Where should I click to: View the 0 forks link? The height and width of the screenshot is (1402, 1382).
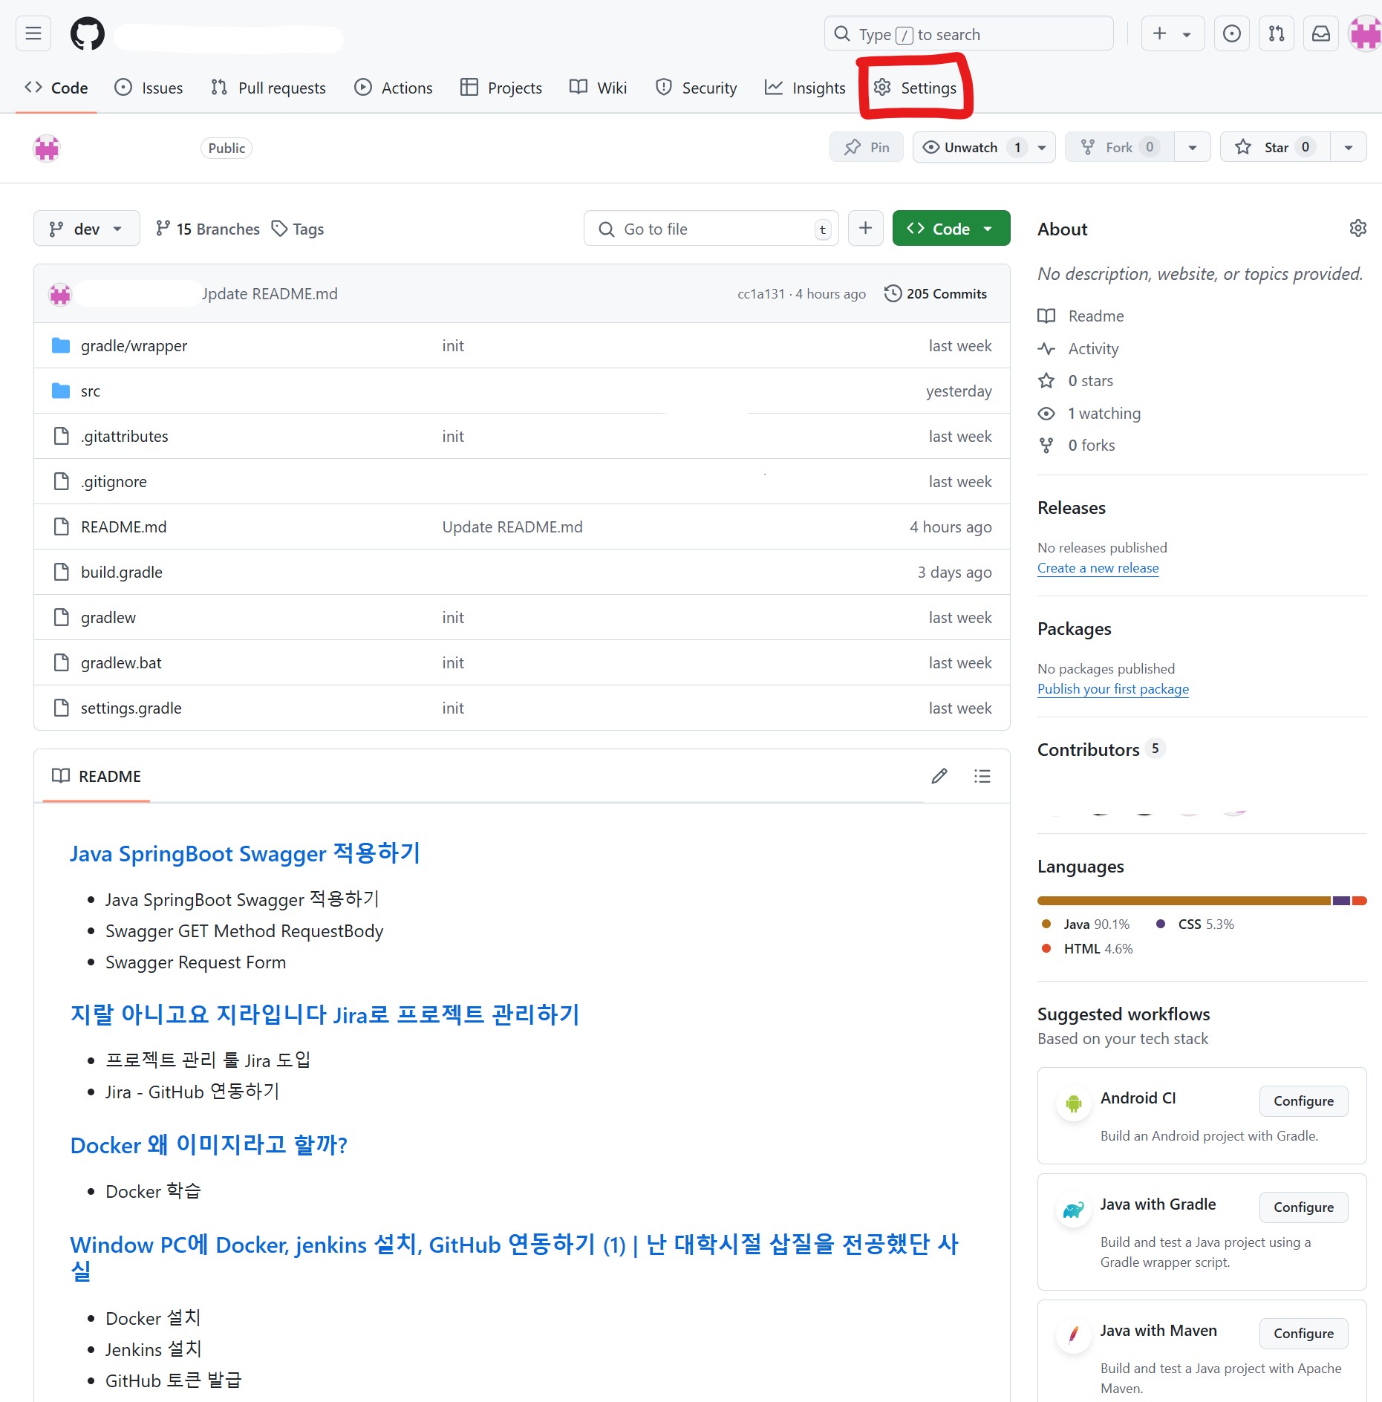[x=1077, y=445]
